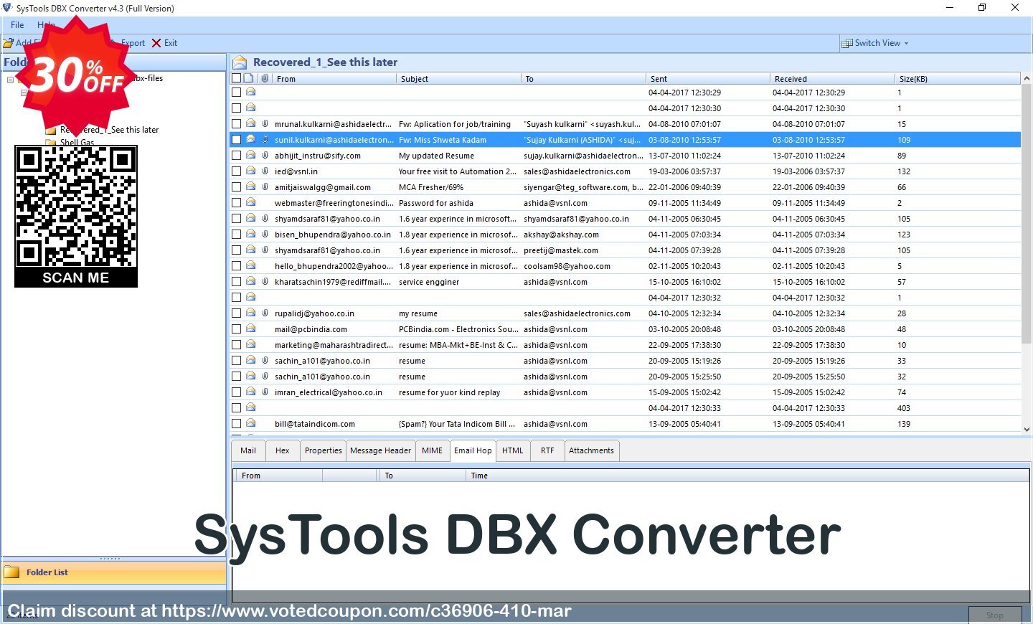This screenshot has height=624, width=1033.
Task: Switch to the Properties tab
Action: pyautogui.click(x=324, y=450)
